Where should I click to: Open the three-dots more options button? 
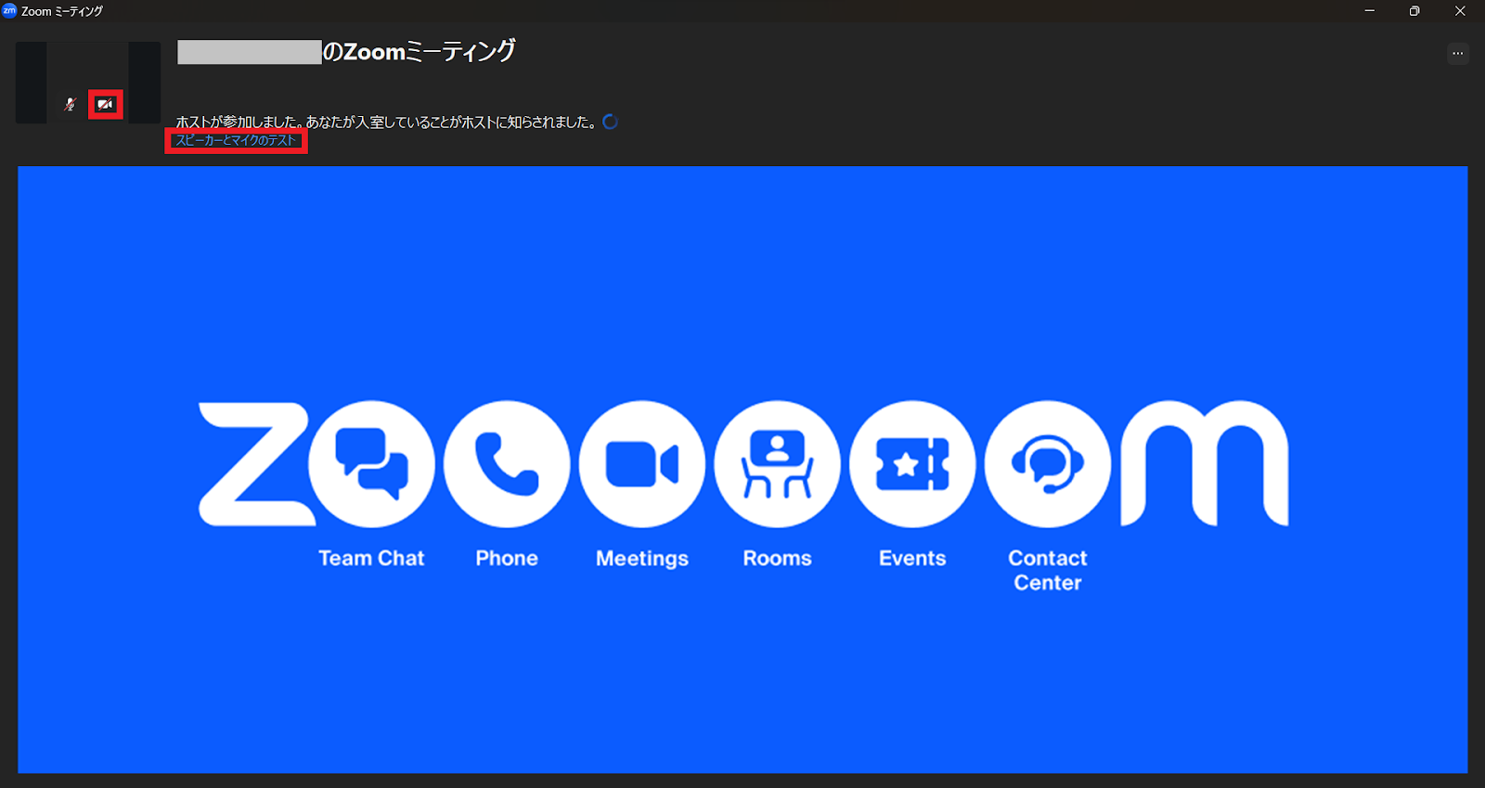click(1457, 53)
